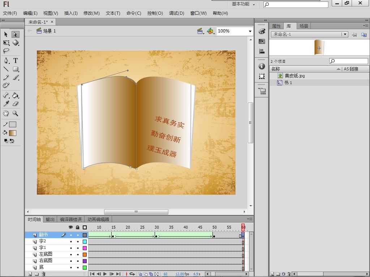The image size is (370, 277).
Task: Collapse the tools panel double arrow
Action: coord(3,21)
